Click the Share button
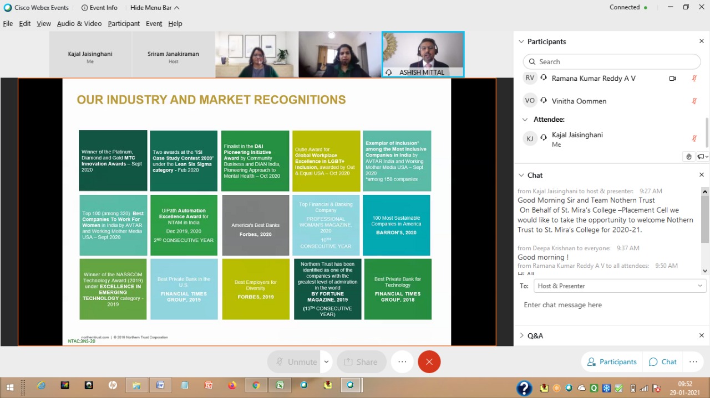The width and height of the screenshot is (710, 398). click(x=361, y=361)
